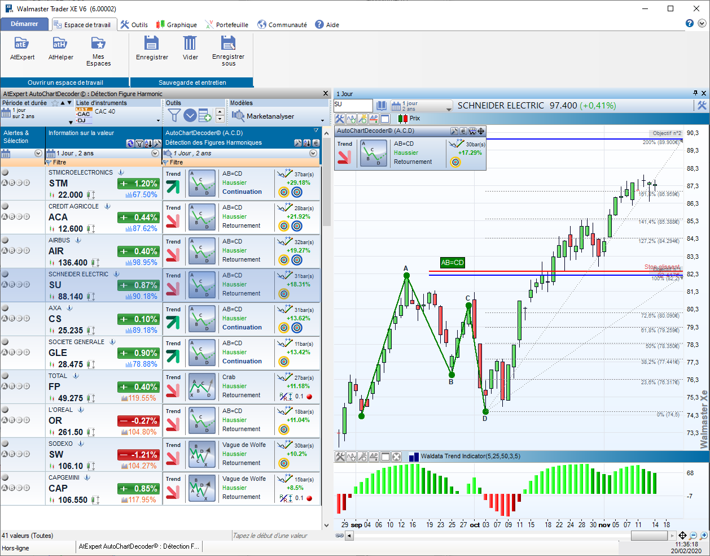
Task: Toggle alert ball for STMICROELECTRONICS row
Action: 5,172
